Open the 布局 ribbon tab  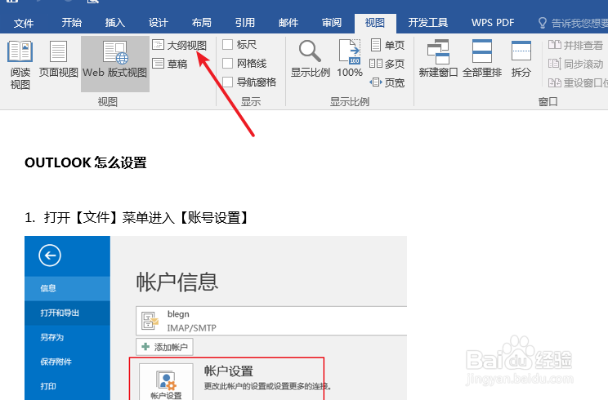tap(202, 23)
